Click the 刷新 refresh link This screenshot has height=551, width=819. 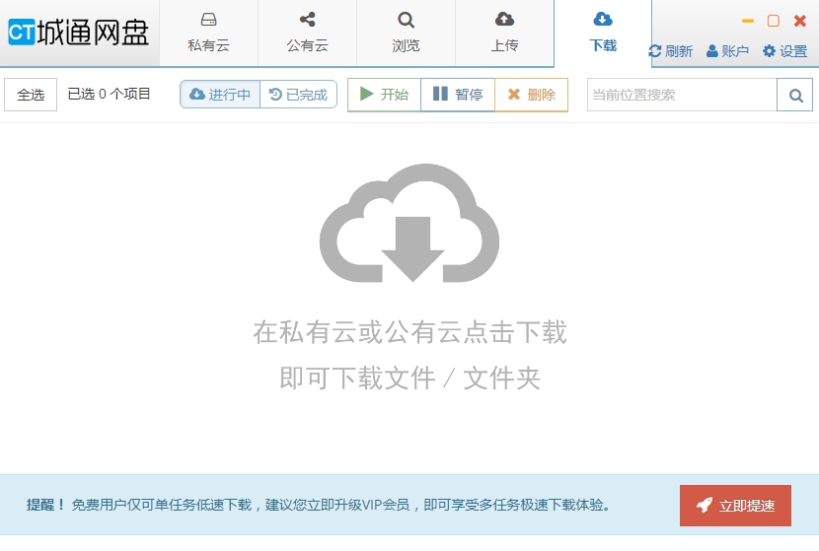click(671, 51)
